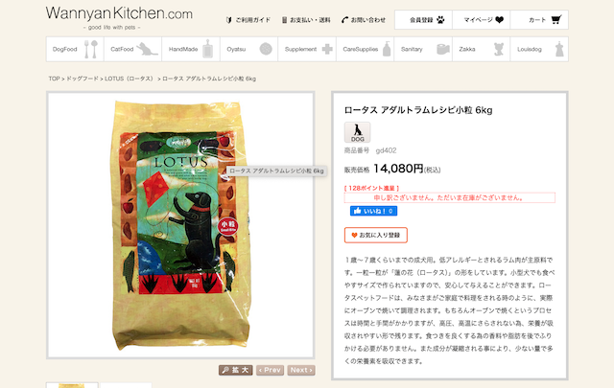Image resolution: width=614 pixels, height=388 pixels.
Task: Open the Louisdog dress icon category
Action: coord(559,49)
